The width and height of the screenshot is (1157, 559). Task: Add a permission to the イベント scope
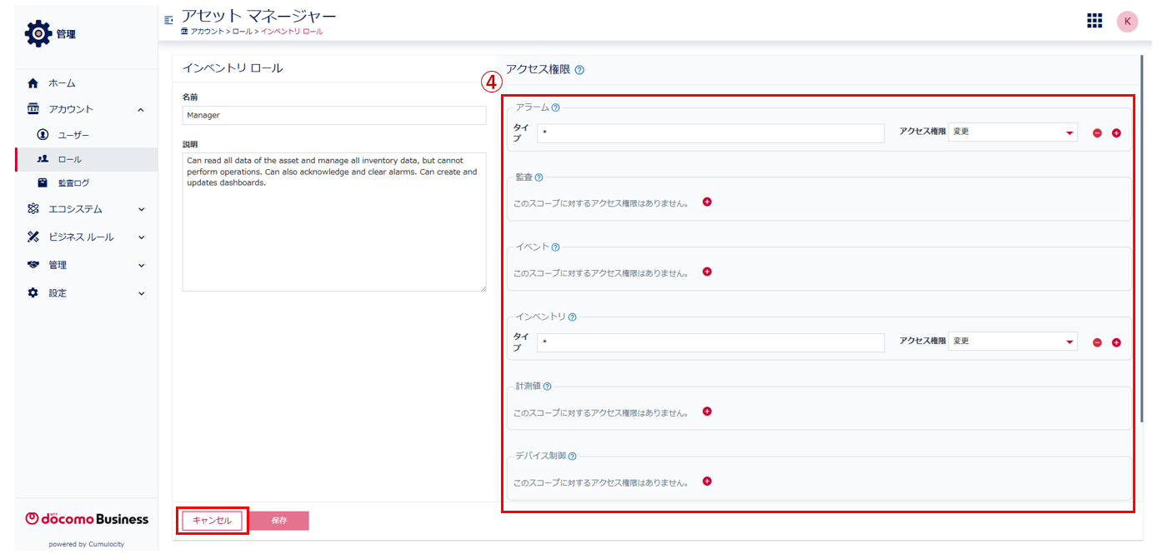tap(707, 272)
